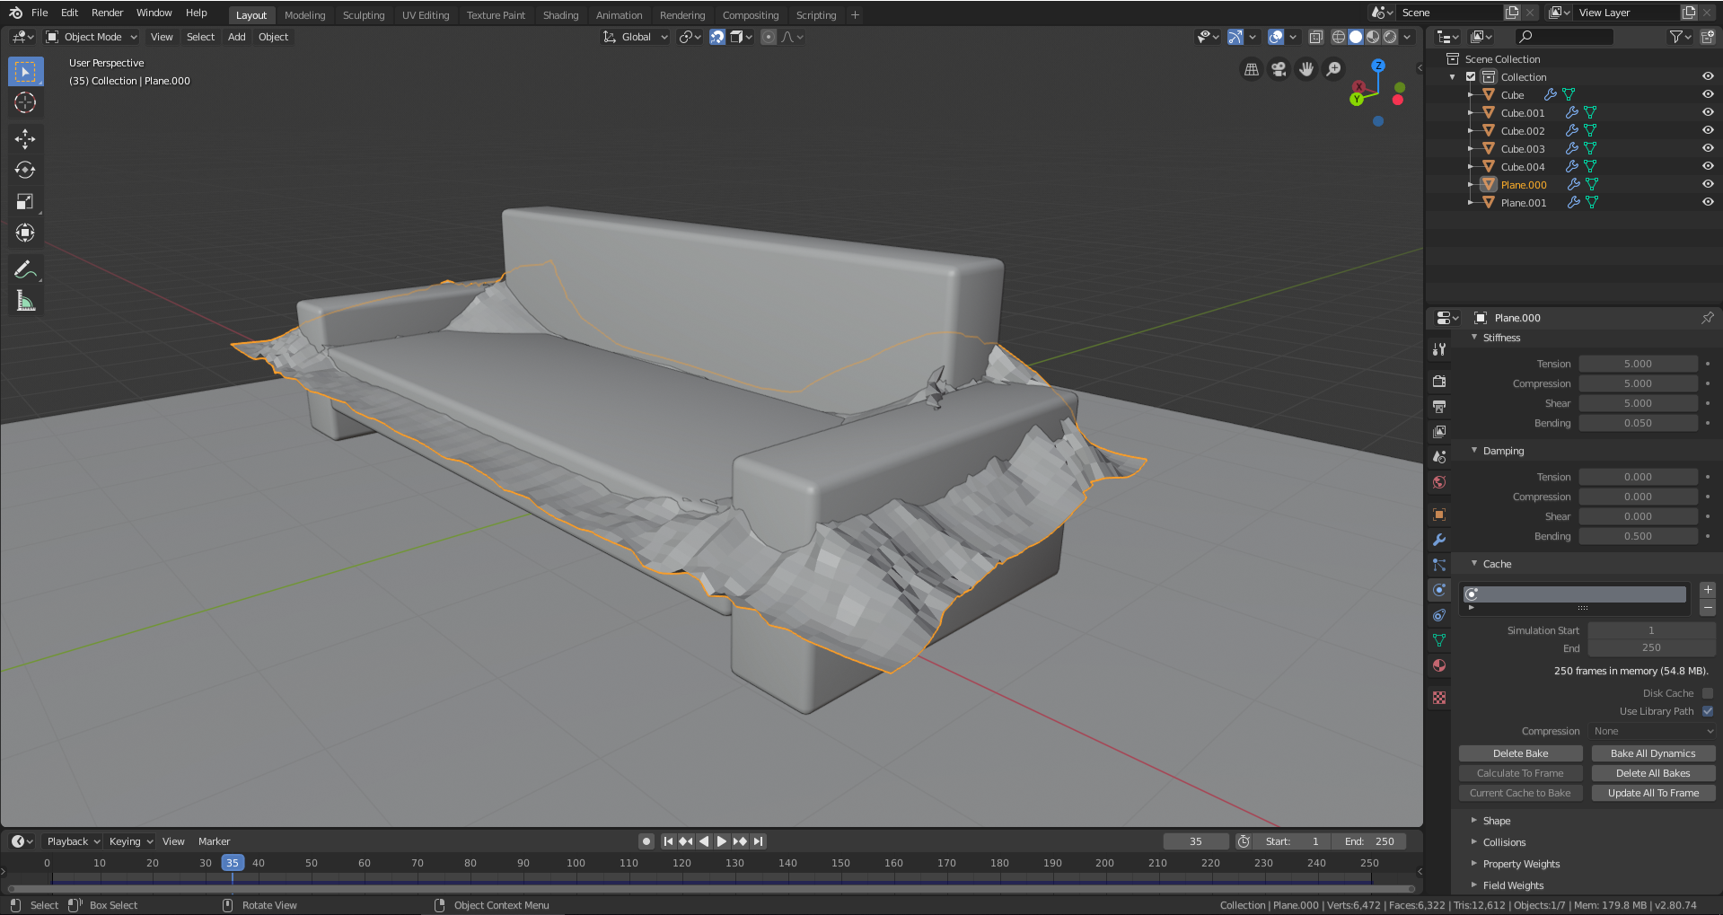This screenshot has height=915, width=1723.
Task: Click Delete All Bakes
Action: click(1653, 773)
